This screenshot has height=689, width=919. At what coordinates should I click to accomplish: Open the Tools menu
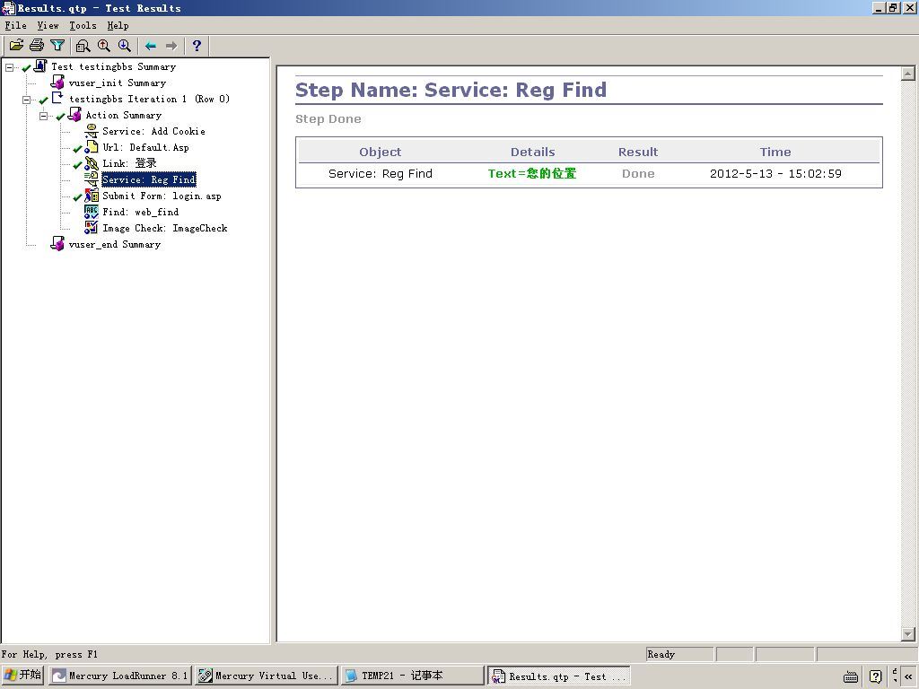[x=83, y=25]
